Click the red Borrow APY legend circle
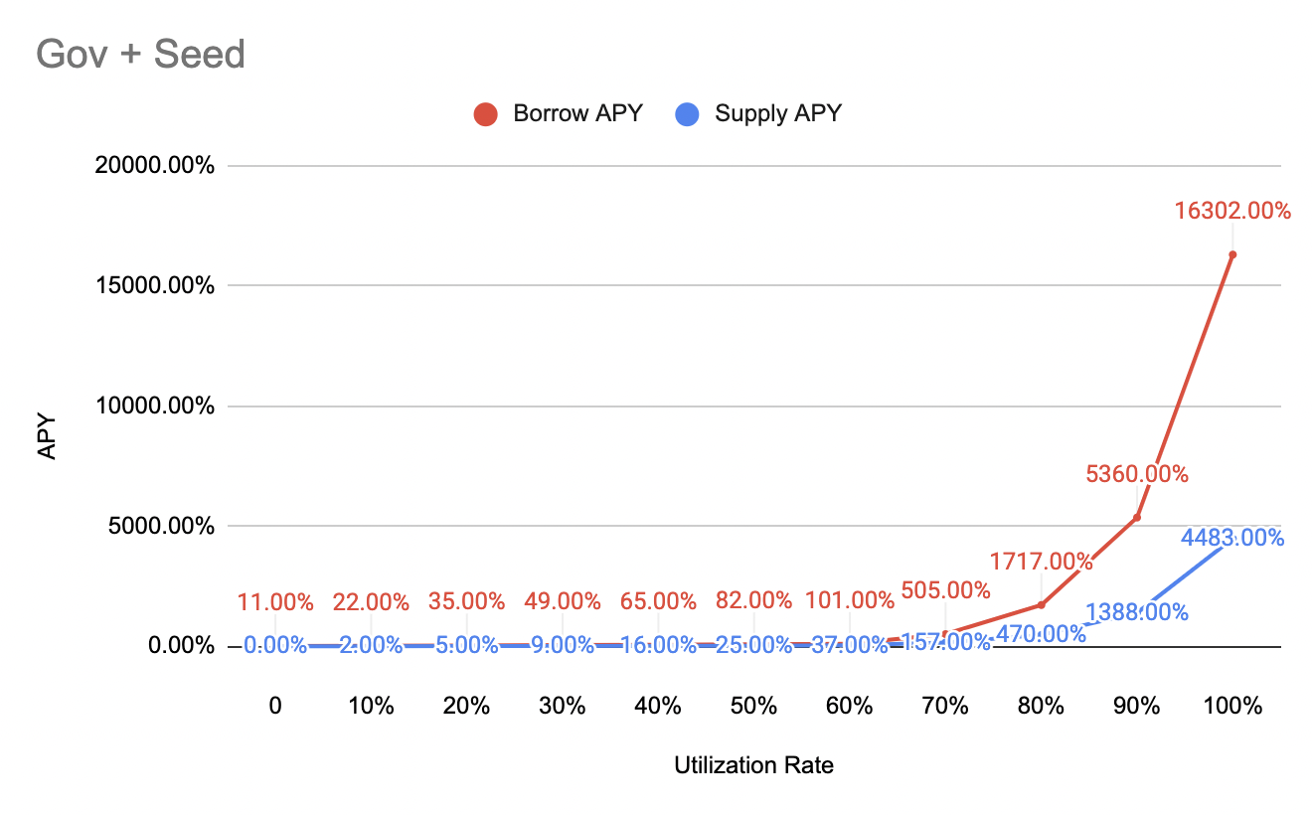 click(x=486, y=114)
